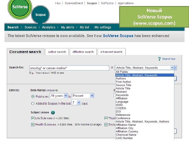This screenshot has height=142, width=189.
Task: Toggle Physical Sciences checkbox
Action: (106, 118)
